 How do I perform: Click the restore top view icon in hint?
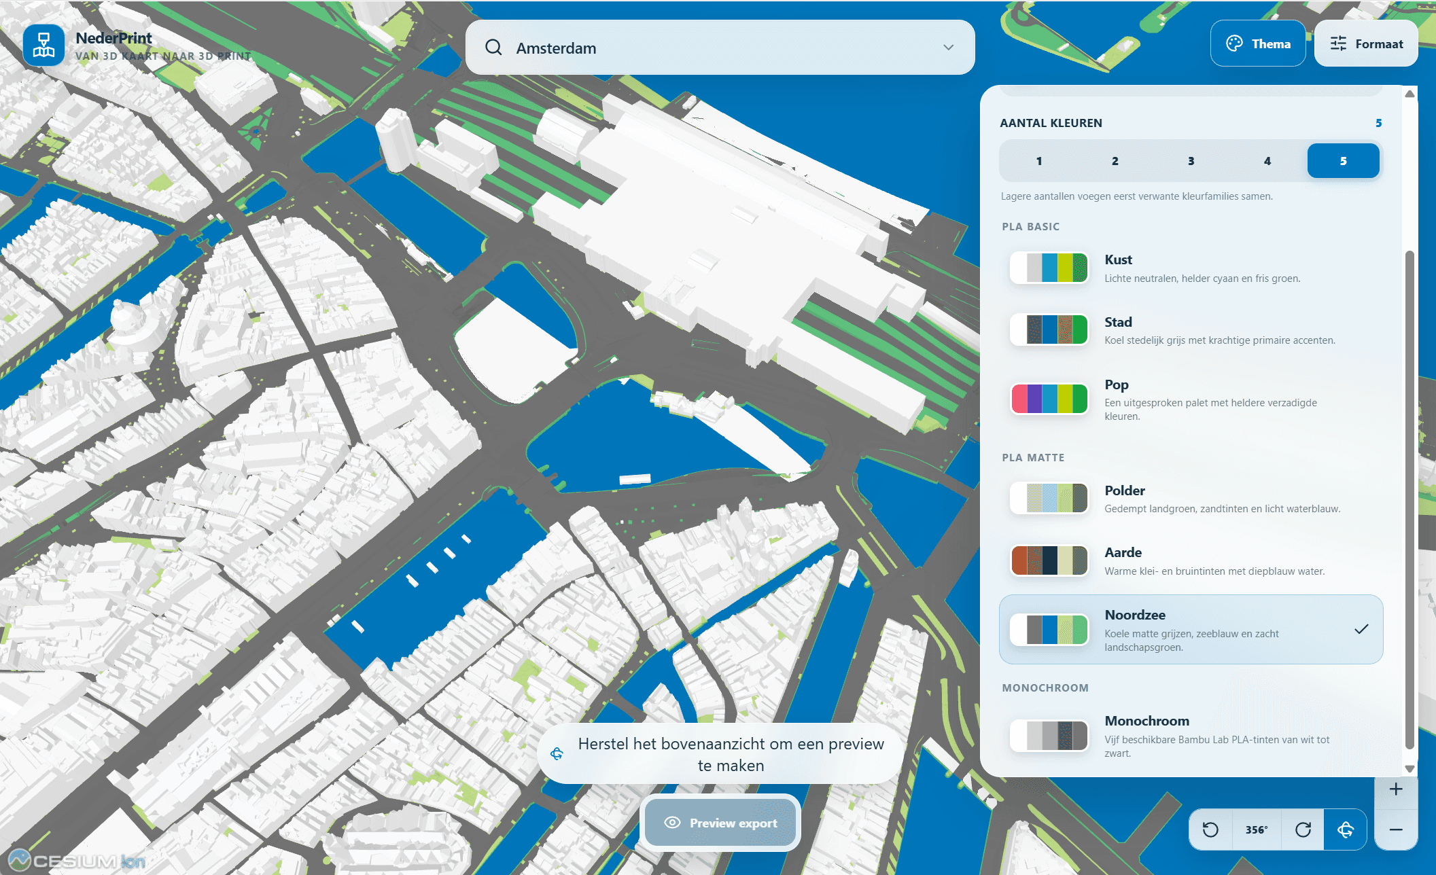[x=557, y=754]
